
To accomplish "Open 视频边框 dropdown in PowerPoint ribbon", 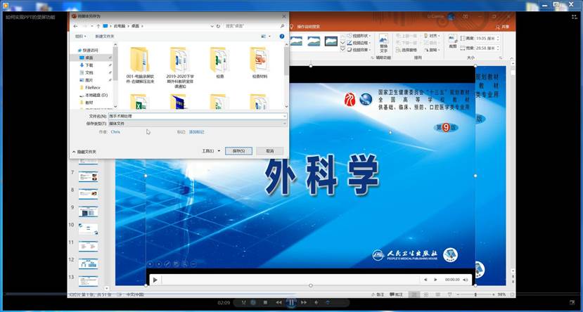I will pyautogui.click(x=359, y=43).
